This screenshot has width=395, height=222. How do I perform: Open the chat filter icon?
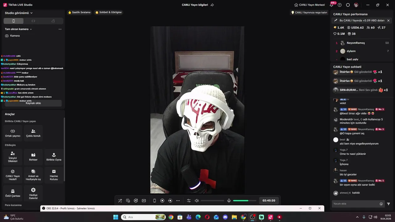click(x=389, y=204)
